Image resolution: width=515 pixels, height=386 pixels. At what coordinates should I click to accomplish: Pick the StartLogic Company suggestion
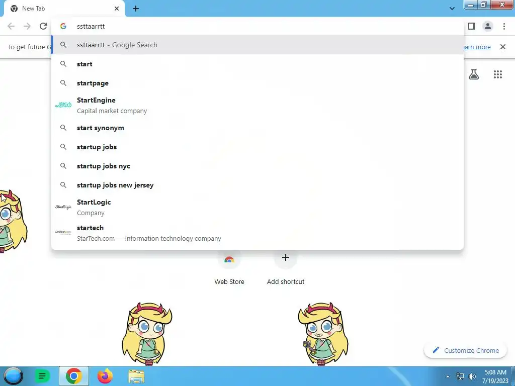coord(257,207)
